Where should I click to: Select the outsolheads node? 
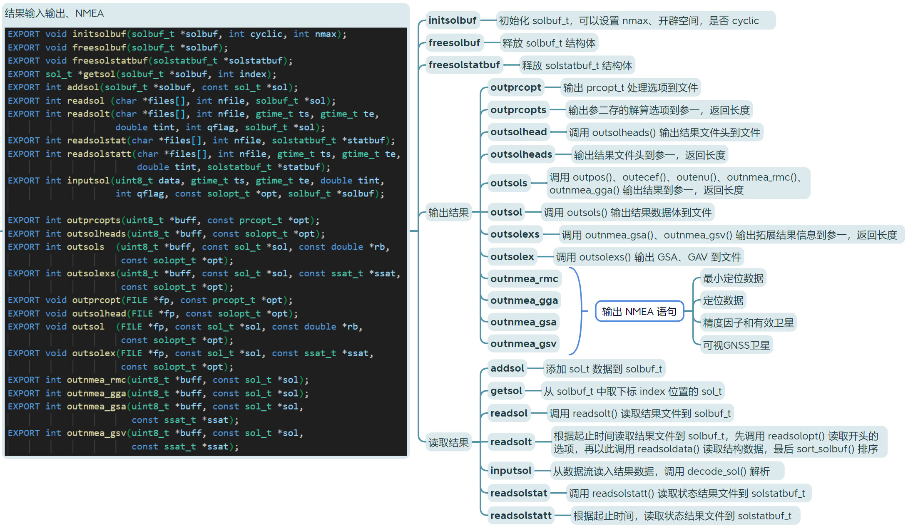(521, 154)
